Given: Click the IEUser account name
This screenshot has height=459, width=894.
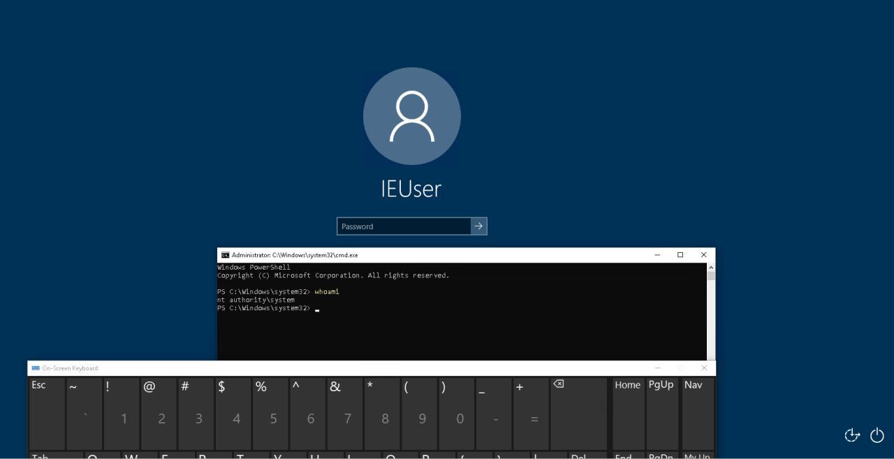Looking at the screenshot, I should click(411, 189).
